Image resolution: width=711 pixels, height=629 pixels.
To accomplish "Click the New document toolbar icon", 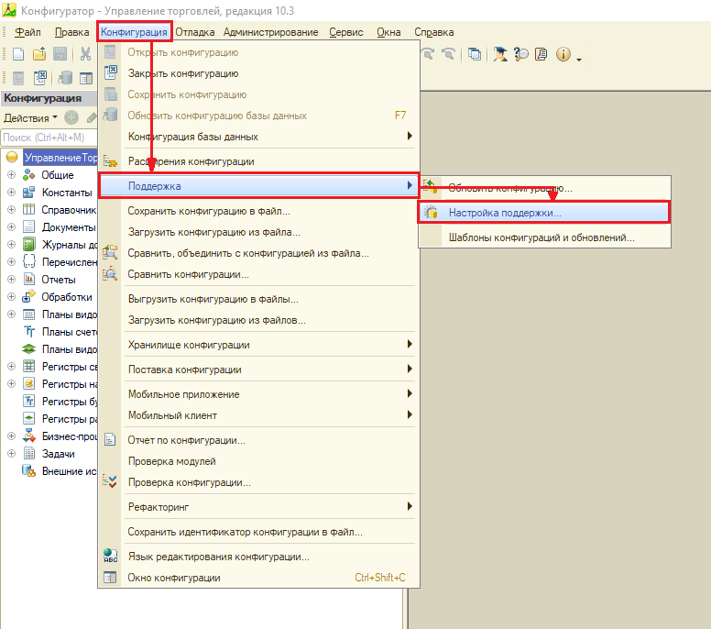I will click(18, 54).
